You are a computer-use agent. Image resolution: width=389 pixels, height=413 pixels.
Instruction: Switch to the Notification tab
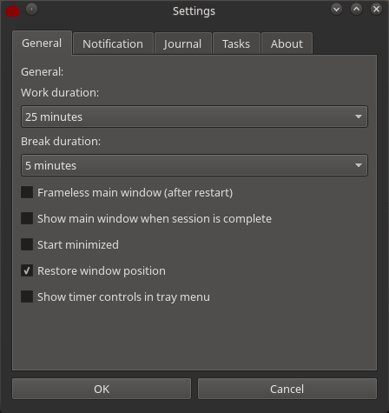(x=113, y=43)
